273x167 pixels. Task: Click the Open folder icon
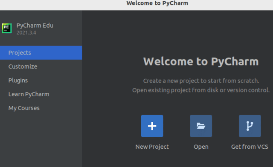pos(201,126)
